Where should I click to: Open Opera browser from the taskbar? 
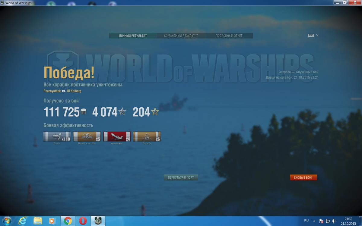(x=83, y=221)
